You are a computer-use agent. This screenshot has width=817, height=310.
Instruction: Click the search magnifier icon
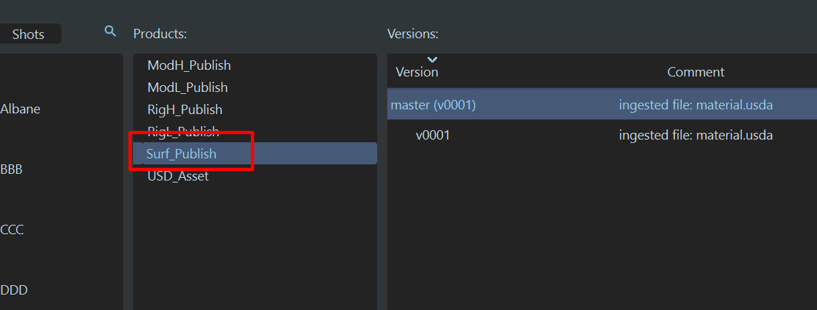click(110, 31)
